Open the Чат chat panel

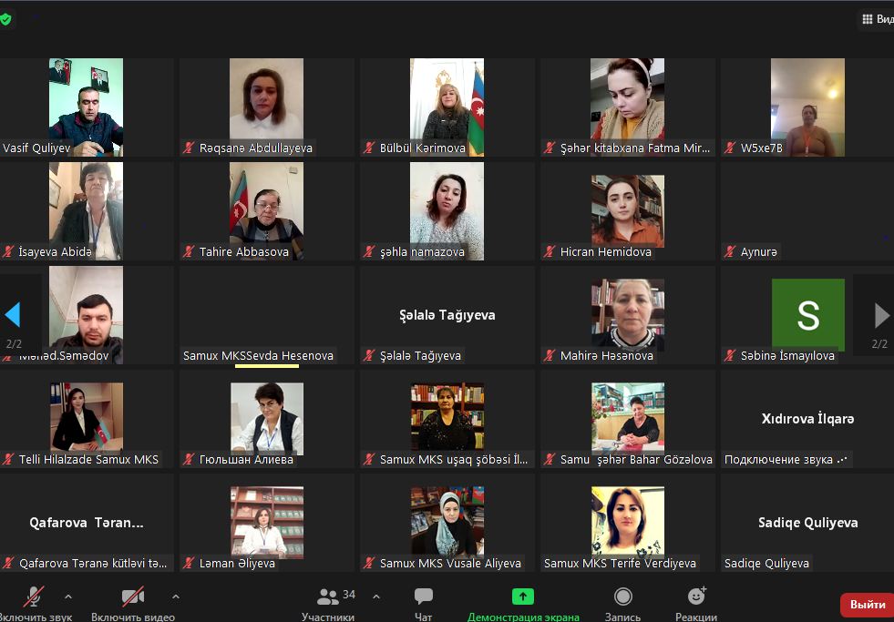pos(423,603)
